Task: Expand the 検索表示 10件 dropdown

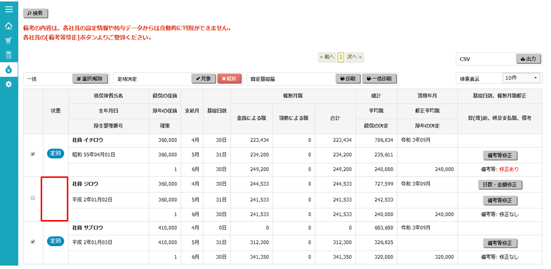Action: 522,78
